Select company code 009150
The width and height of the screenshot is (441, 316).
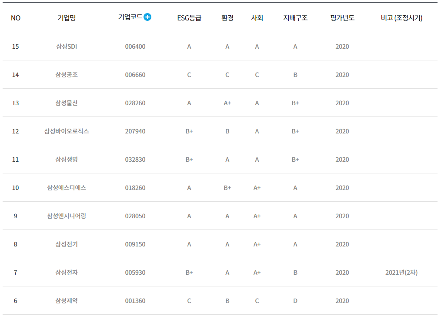(x=135, y=244)
